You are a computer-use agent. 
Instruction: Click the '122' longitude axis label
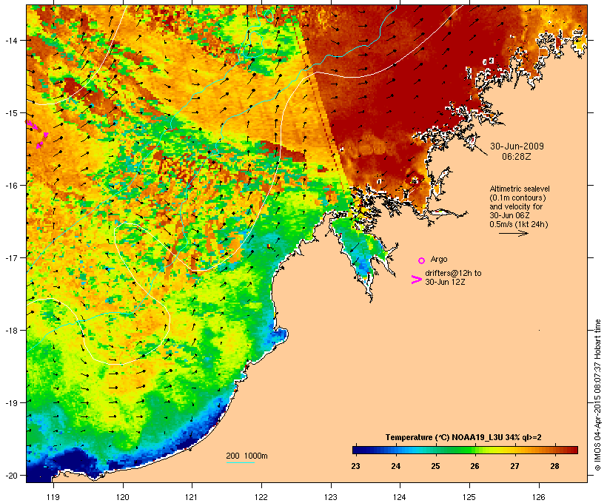[x=261, y=497]
